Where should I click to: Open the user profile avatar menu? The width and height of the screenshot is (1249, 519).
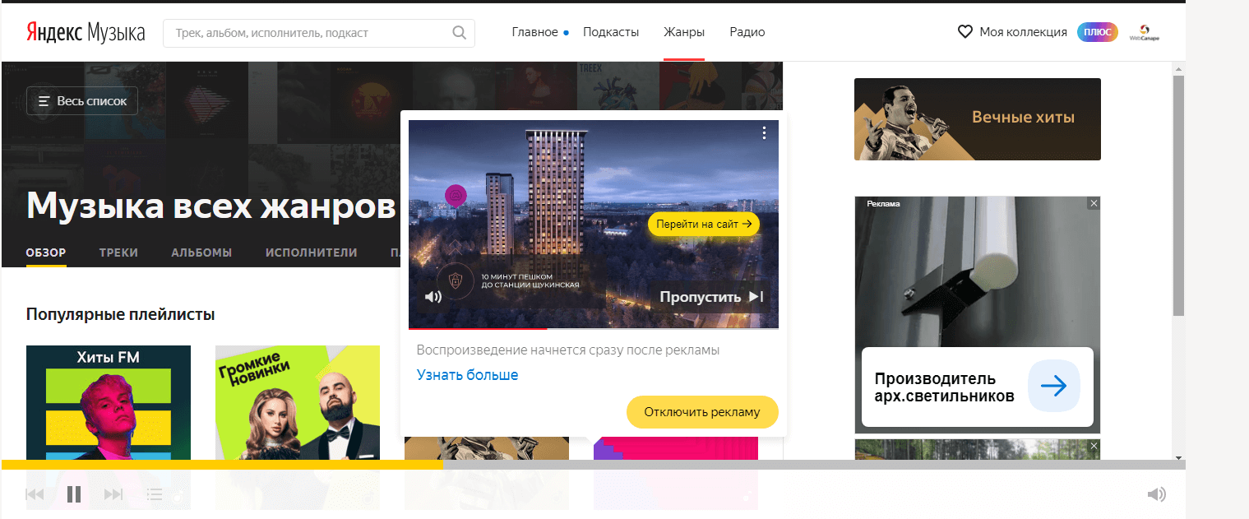click(1144, 32)
